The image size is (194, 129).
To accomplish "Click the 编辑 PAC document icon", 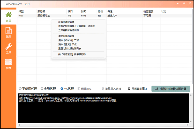I will [79, 89].
